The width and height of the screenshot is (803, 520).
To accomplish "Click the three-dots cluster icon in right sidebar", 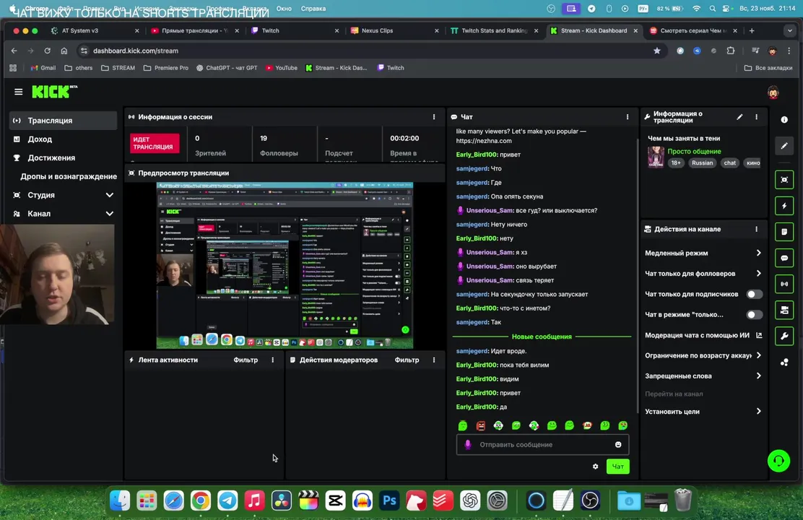I will (784, 363).
